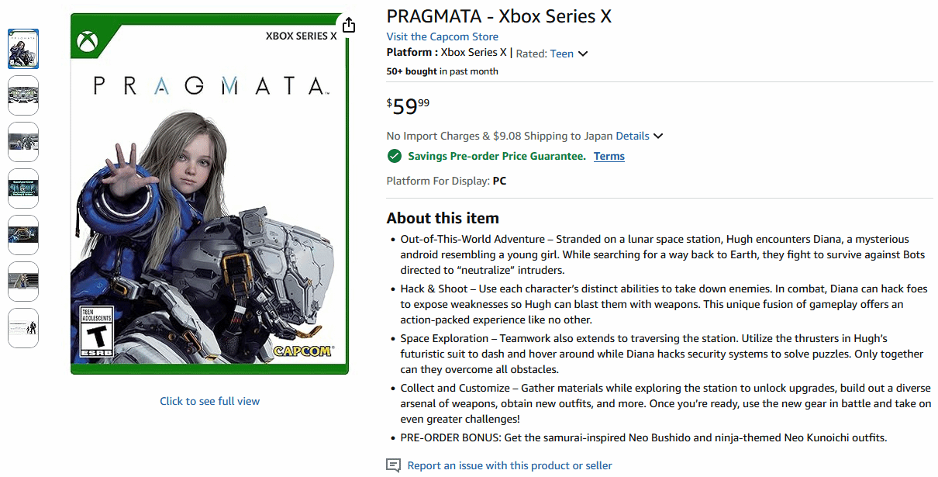Click the share icon on the product image
Image resolution: width=938 pixels, height=477 pixels.
(x=349, y=25)
